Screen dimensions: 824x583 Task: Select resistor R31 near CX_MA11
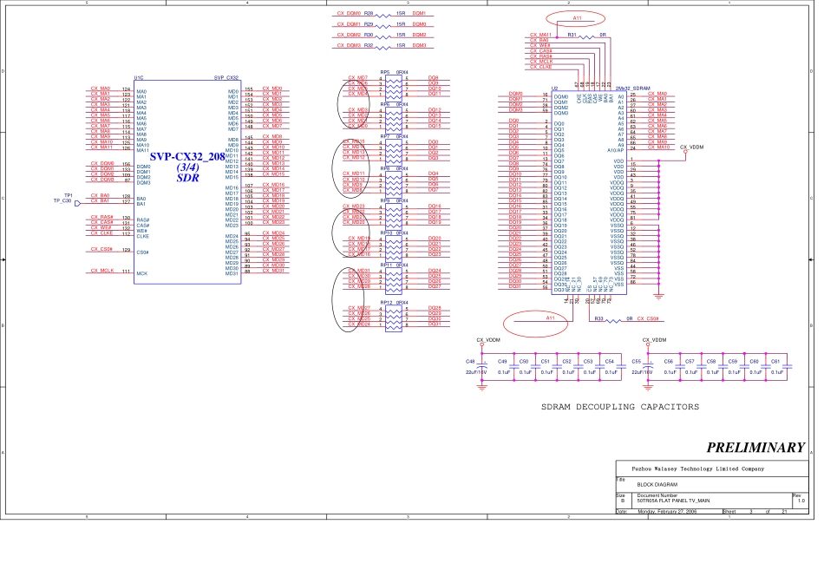[585, 36]
